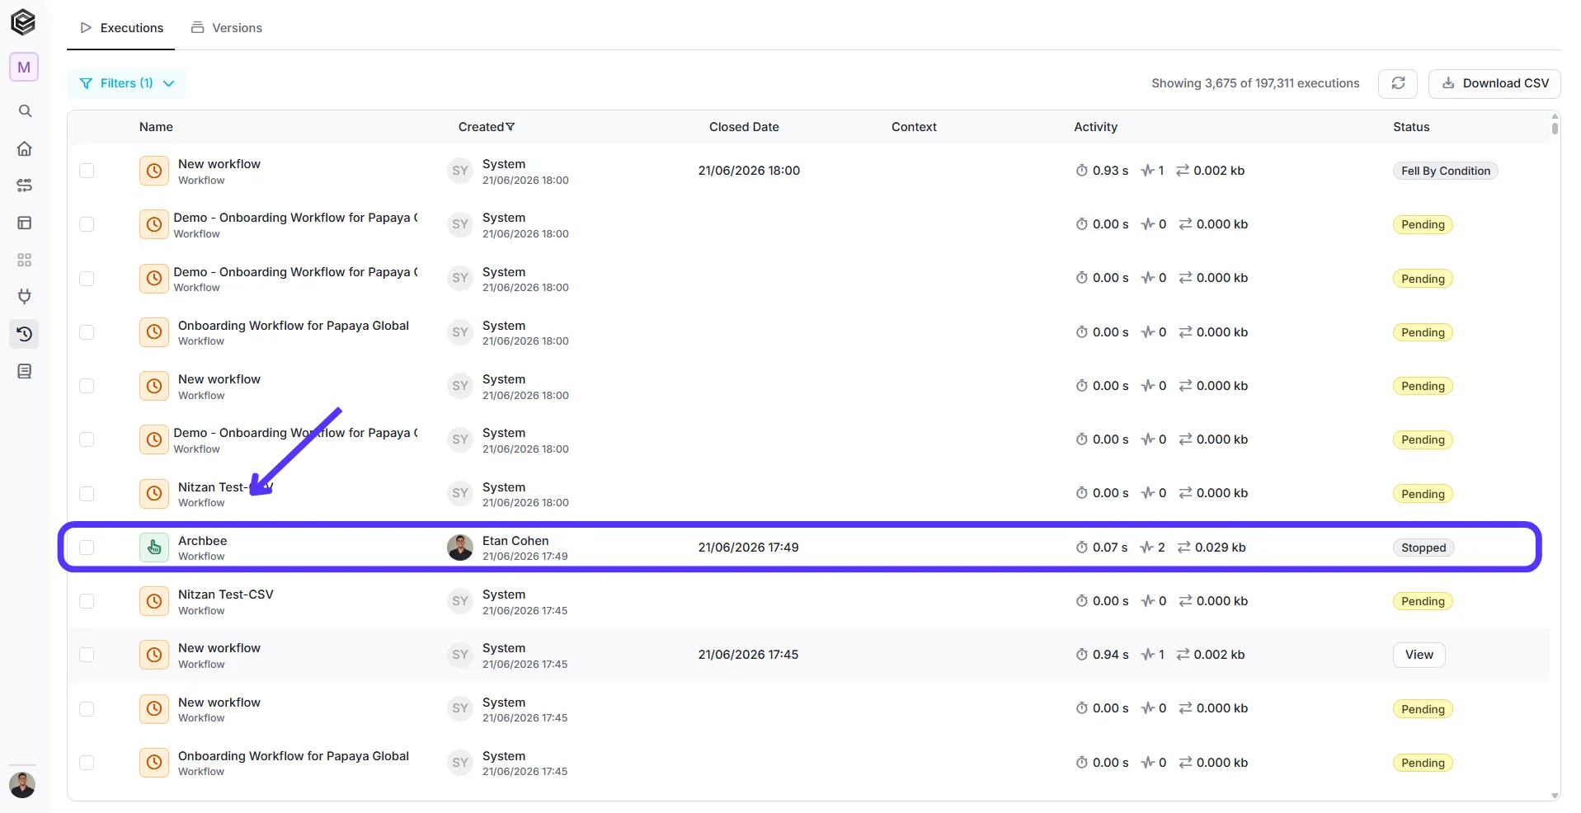Image resolution: width=1581 pixels, height=813 pixels.
Task: Click the Status column header
Action: click(x=1411, y=127)
